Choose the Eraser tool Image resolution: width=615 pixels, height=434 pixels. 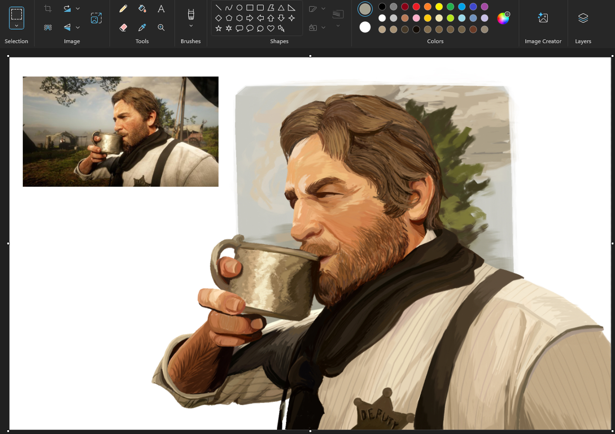123,28
